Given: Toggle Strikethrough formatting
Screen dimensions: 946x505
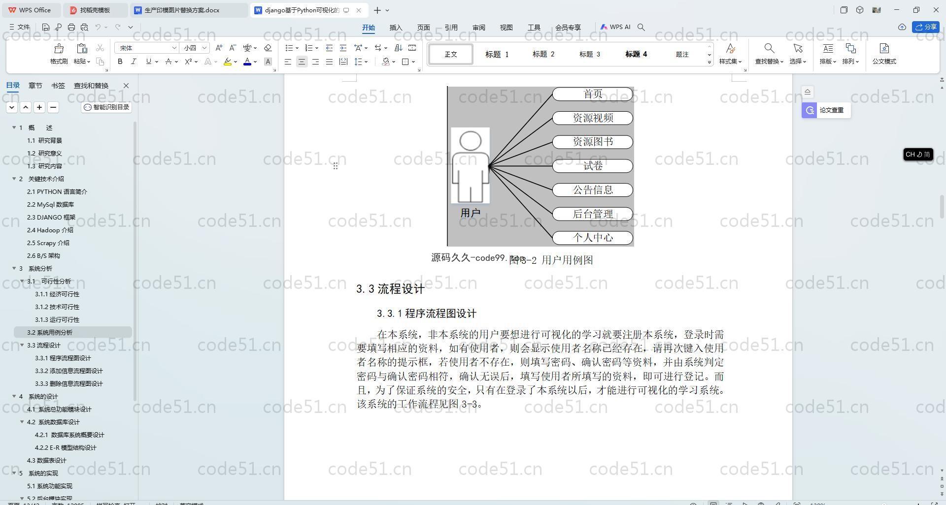Looking at the screenshot, I should [169, 62].
